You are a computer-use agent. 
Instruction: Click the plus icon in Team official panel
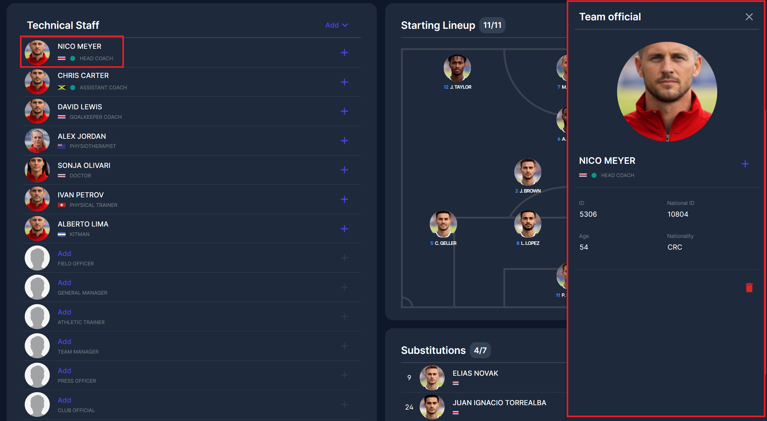point(745,164)
